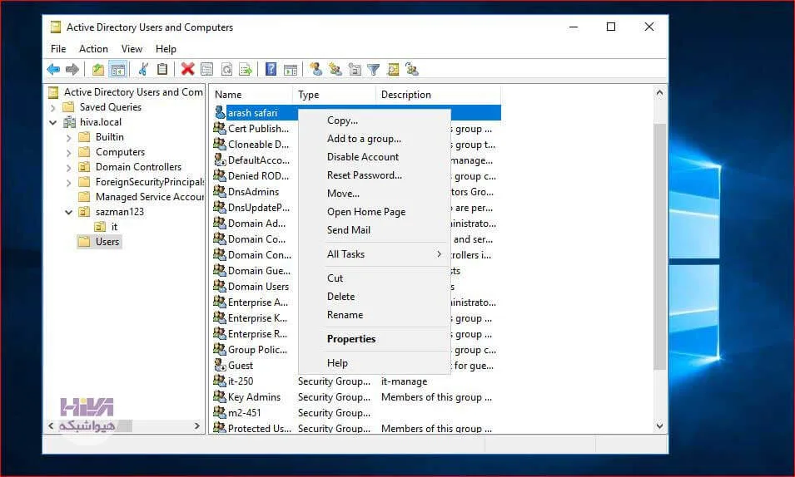The image size is (795, 477).
Task: Click the Find objects toolbar icon
Action: (393, 69)
